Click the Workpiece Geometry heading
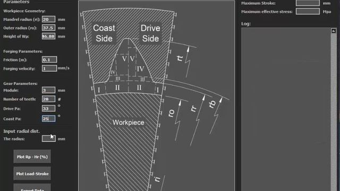 click(x=24, y=11)
